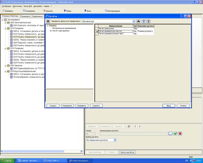203x163 pixels.
Task: Click the 020-Закалка operation icon
Action: tap(8, 66)
